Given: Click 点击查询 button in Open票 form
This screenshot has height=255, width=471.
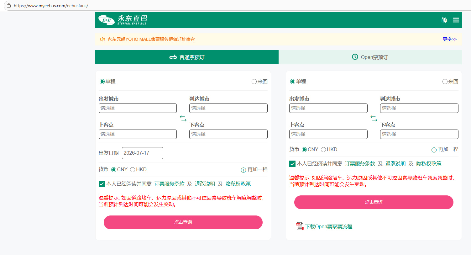Looking at the screenshot, I should [374, 202].
